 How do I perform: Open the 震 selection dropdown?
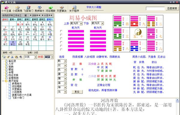click(x=65, y=74)
